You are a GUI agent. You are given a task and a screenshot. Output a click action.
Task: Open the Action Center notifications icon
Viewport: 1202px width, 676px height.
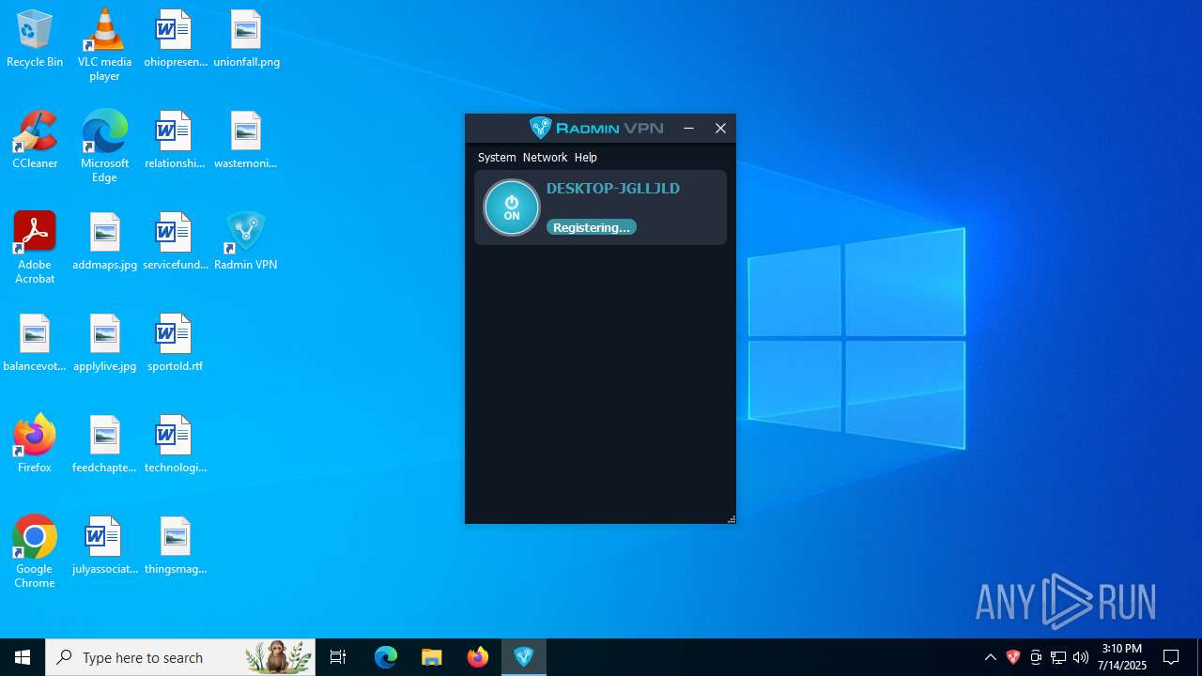click(x=1171, y=657)
